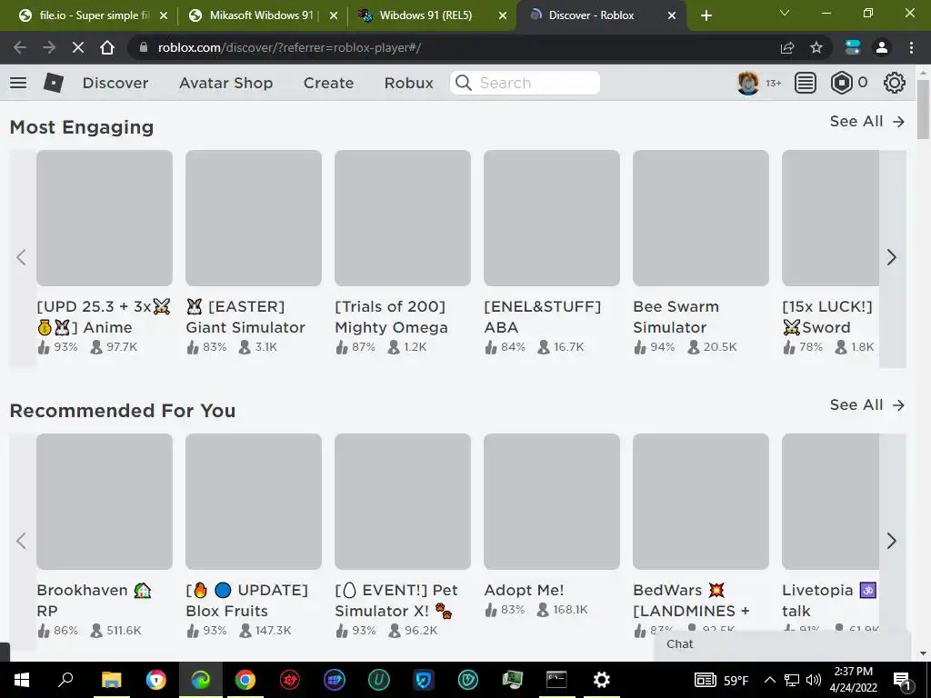Open Microsoft Edge from the taskbar
This screenshot has height=698, width=931.
pos(200,680)
